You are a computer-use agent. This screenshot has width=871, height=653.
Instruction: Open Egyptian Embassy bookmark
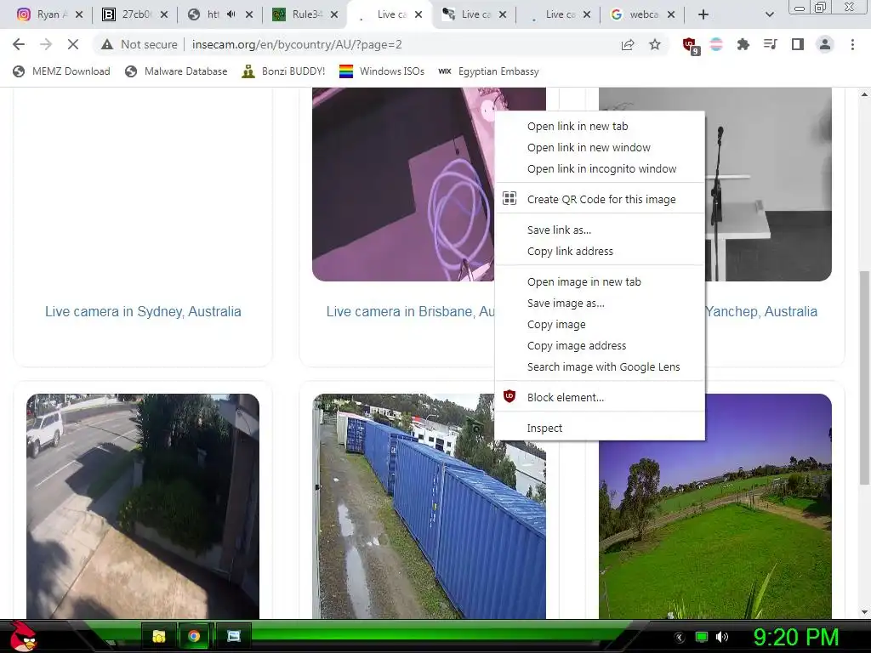coord(489,71)
